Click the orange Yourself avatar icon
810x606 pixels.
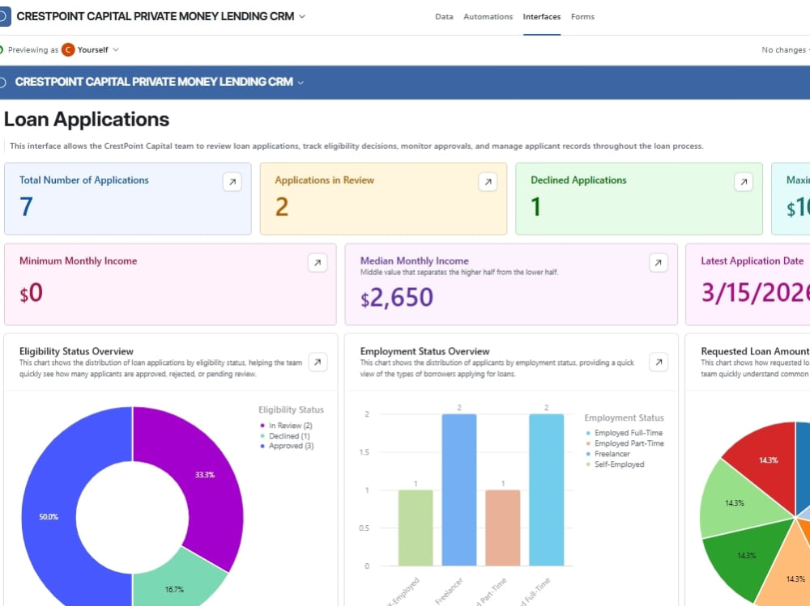68,49
